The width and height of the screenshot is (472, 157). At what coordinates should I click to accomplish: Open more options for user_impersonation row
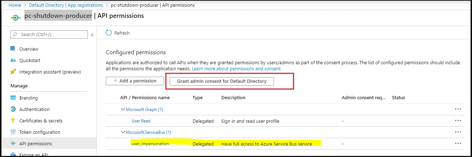458,143
